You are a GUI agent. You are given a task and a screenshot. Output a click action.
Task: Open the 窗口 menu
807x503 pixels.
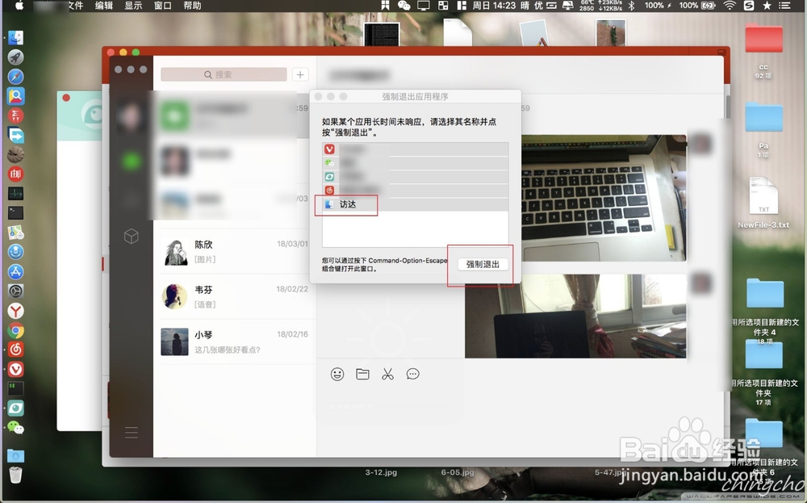pos(163,6)
